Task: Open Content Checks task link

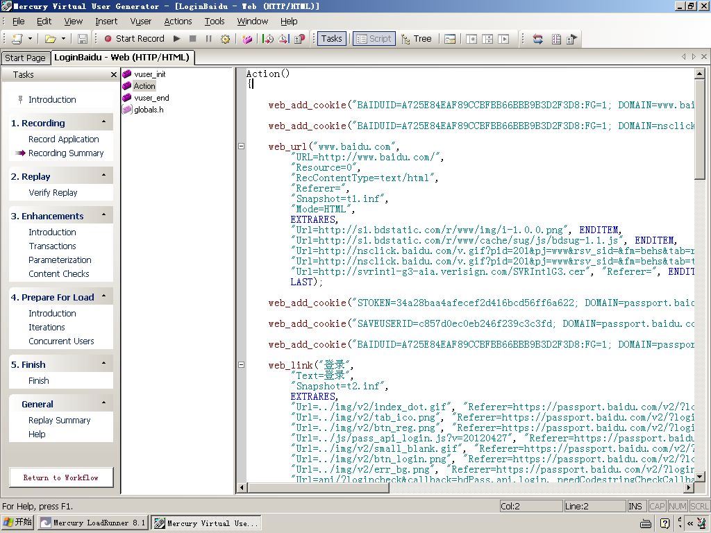Action: 58,274
